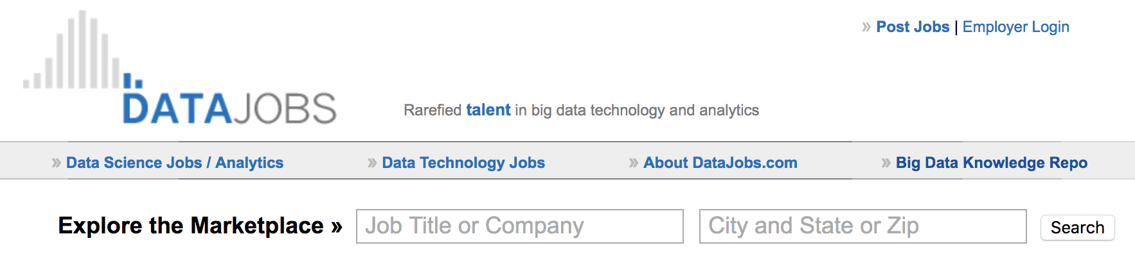Go to About DataJobs.com page
Viewport: 1135px width, 268px height.
(x=720, y=163)
